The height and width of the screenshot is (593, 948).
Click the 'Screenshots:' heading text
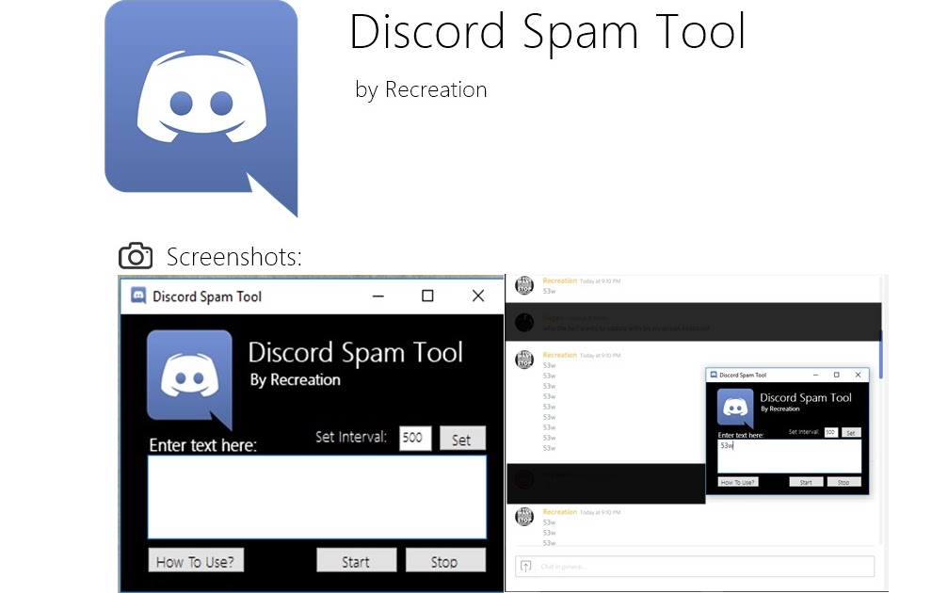click(234, 257)
